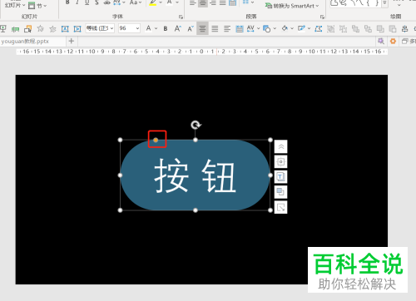416x301 pixels.
Task: Select the 按钮 rounded button shape
Action: click(195, 175)
